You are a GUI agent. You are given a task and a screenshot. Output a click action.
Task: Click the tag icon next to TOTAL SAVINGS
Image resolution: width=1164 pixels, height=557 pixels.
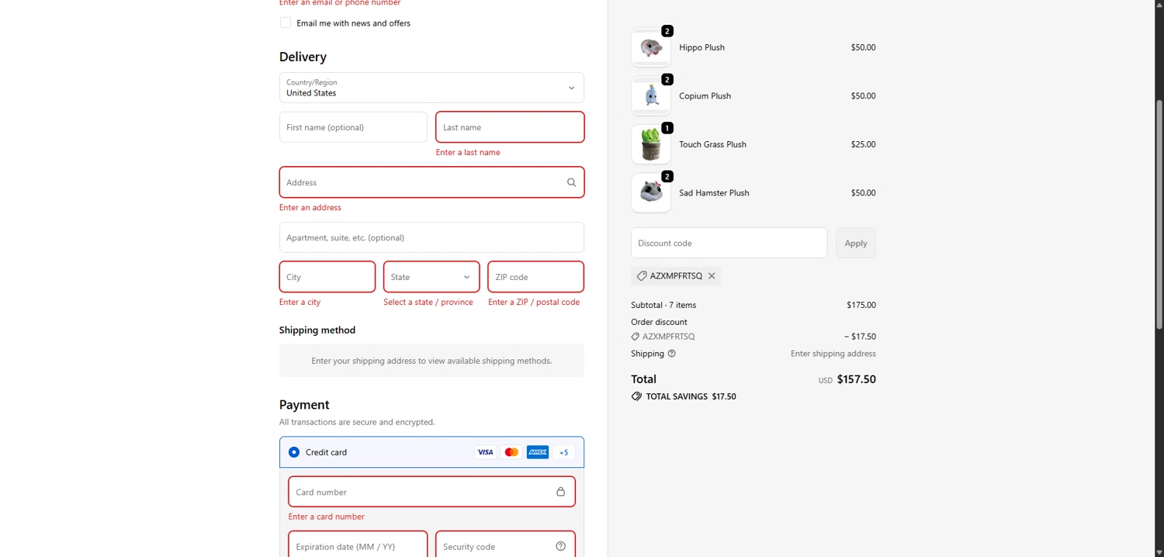click(x=636, y=396)
